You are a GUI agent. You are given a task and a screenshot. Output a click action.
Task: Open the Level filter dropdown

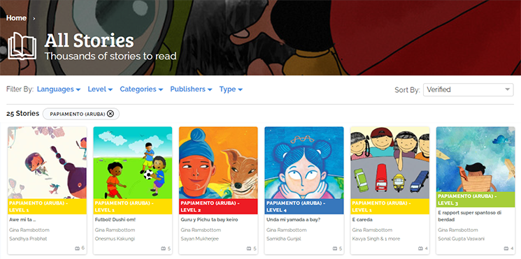(100, 89)
